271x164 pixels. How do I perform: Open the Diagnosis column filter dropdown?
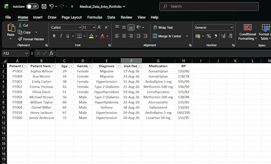(119, 66)
